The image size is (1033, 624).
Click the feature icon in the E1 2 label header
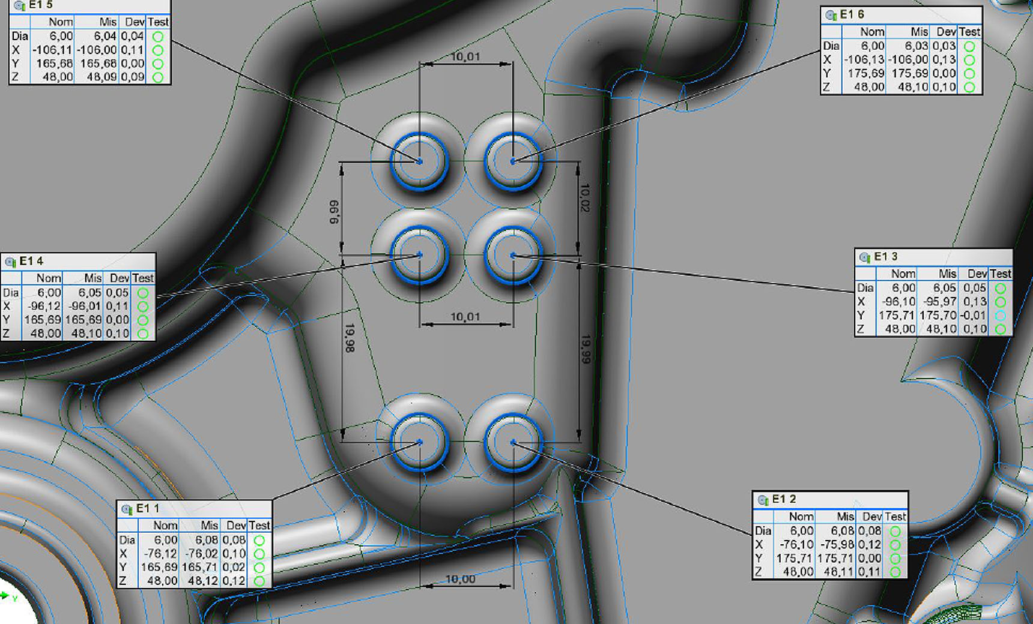[763, 500]
